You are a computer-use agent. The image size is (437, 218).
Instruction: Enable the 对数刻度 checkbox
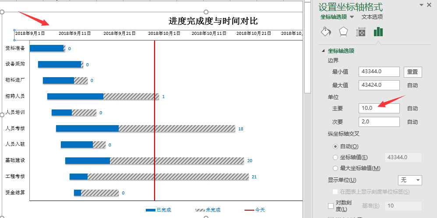coord(331,206)
